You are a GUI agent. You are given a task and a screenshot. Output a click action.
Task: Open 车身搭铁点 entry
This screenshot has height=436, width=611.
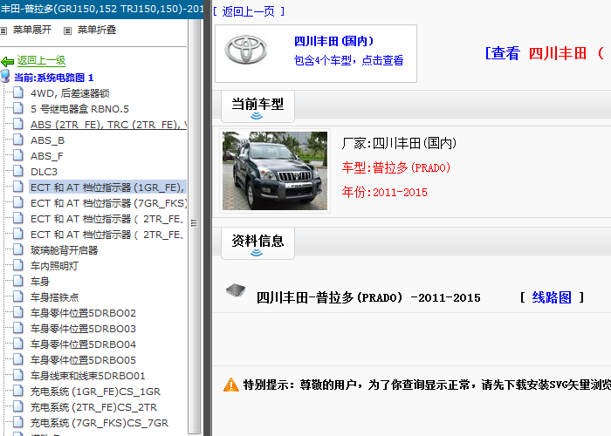pyautogui.click(x=54, y=297)
